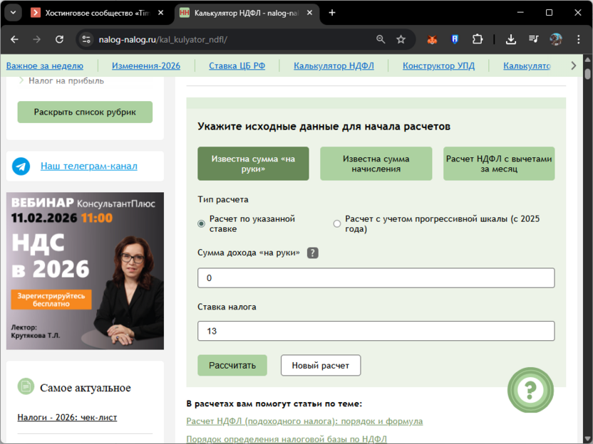This screenshot has width=593, height=444.
Task: Focus the Ставка налога field
Action: [376, 331]
